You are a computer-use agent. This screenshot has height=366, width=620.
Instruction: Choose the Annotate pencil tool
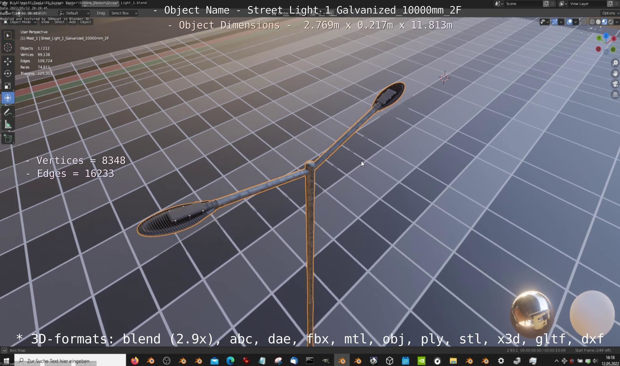pos(8,112)
